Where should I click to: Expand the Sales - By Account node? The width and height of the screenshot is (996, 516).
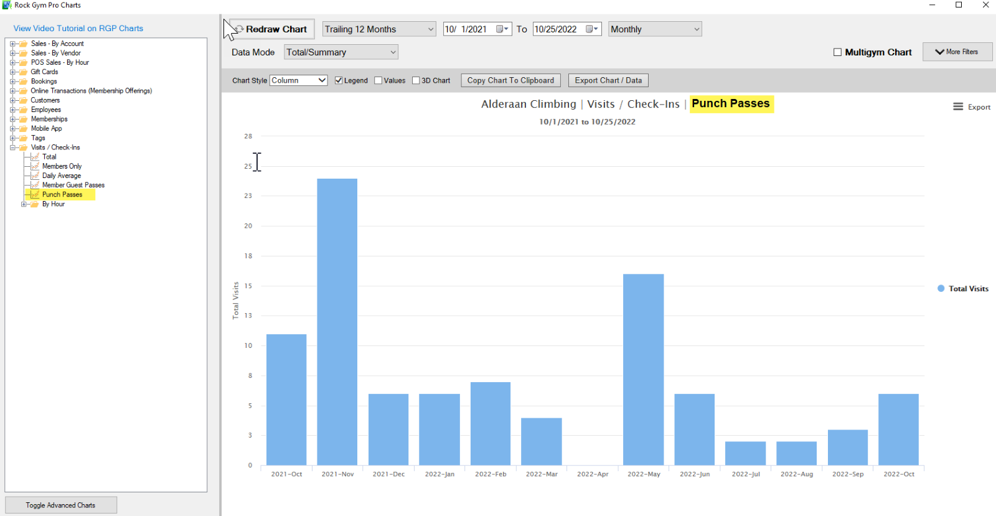[x=12, y=44]
